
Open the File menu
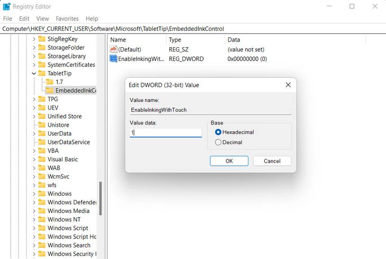point(7,19)
